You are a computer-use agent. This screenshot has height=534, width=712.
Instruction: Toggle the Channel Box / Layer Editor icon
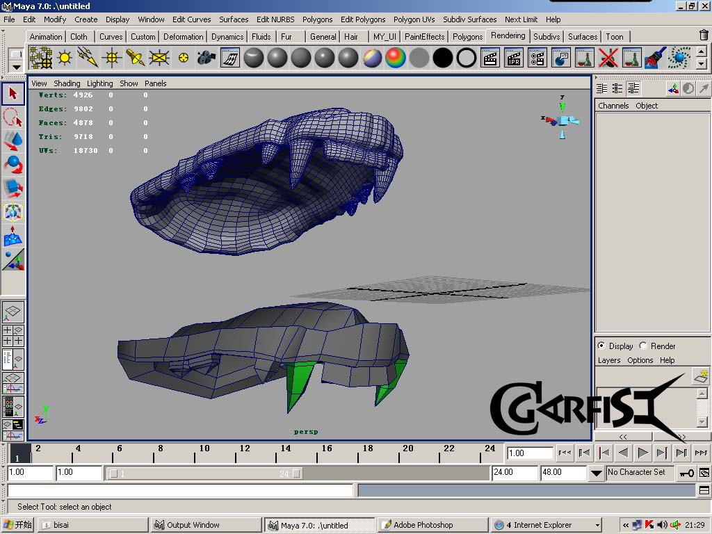click(633, 88)
